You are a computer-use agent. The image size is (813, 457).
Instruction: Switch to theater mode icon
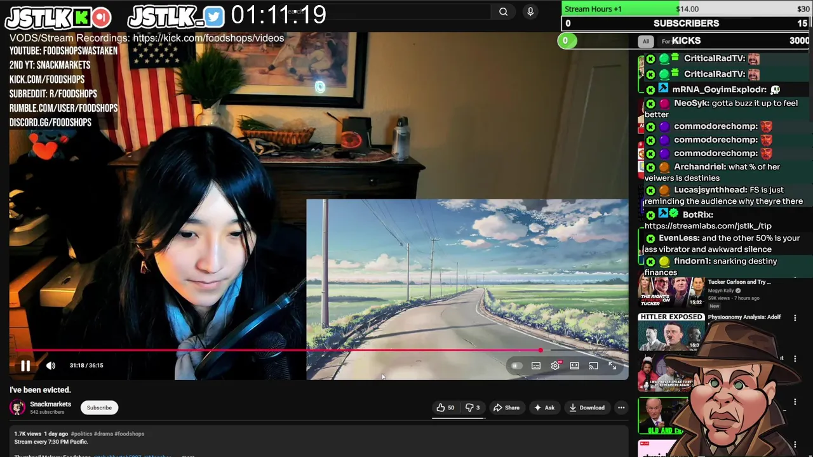(574, 366)
